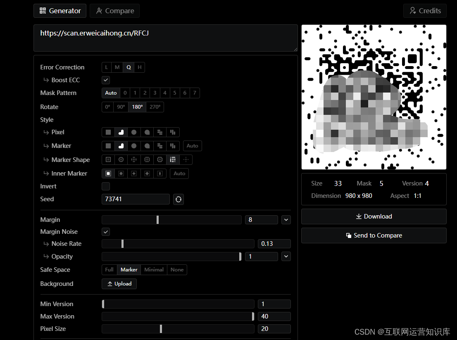Click Auto button next to Inner Marker
This screenshot has height=340, width=457.
coord(179,174)
